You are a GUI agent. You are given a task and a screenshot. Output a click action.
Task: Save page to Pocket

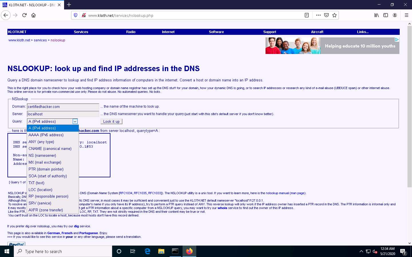click(326, 15)
